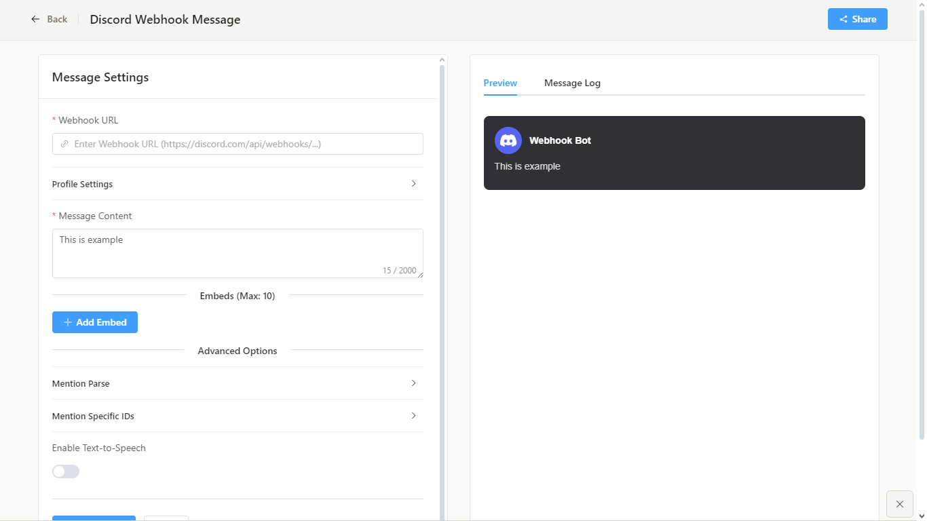Click the Webhook Bot username in preview
The image size is (927, 521).
pyautogui.click(x=560, y=140)
